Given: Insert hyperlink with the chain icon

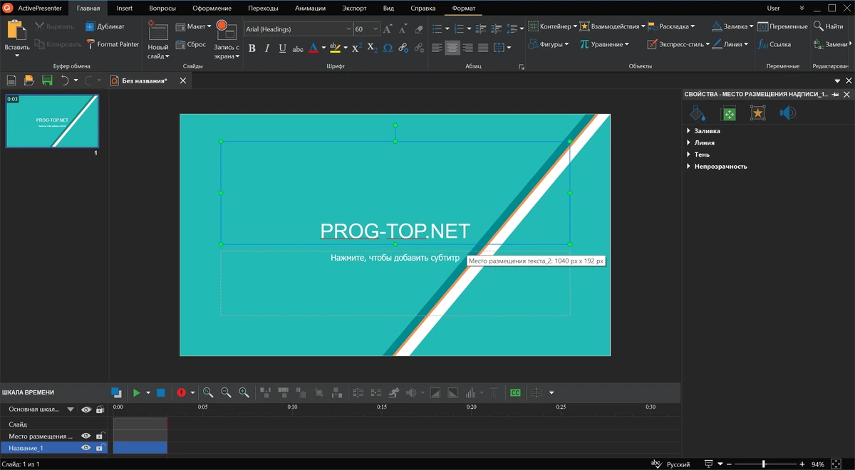Looking at the screenshot, I should pyautogui.click(x=403, y=48).
